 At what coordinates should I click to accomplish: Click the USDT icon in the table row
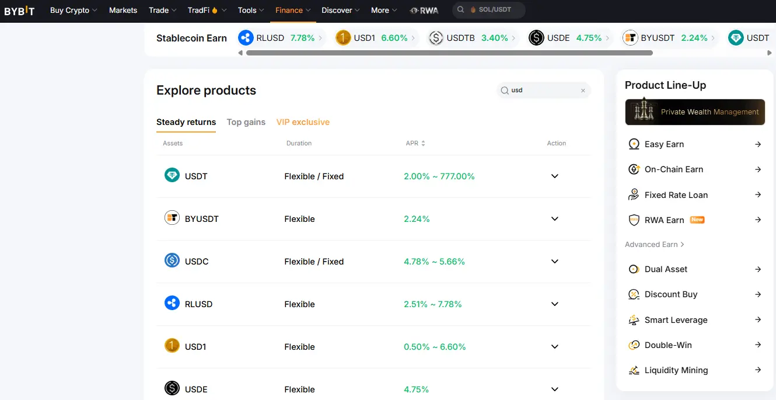click(x=172, y=175)
